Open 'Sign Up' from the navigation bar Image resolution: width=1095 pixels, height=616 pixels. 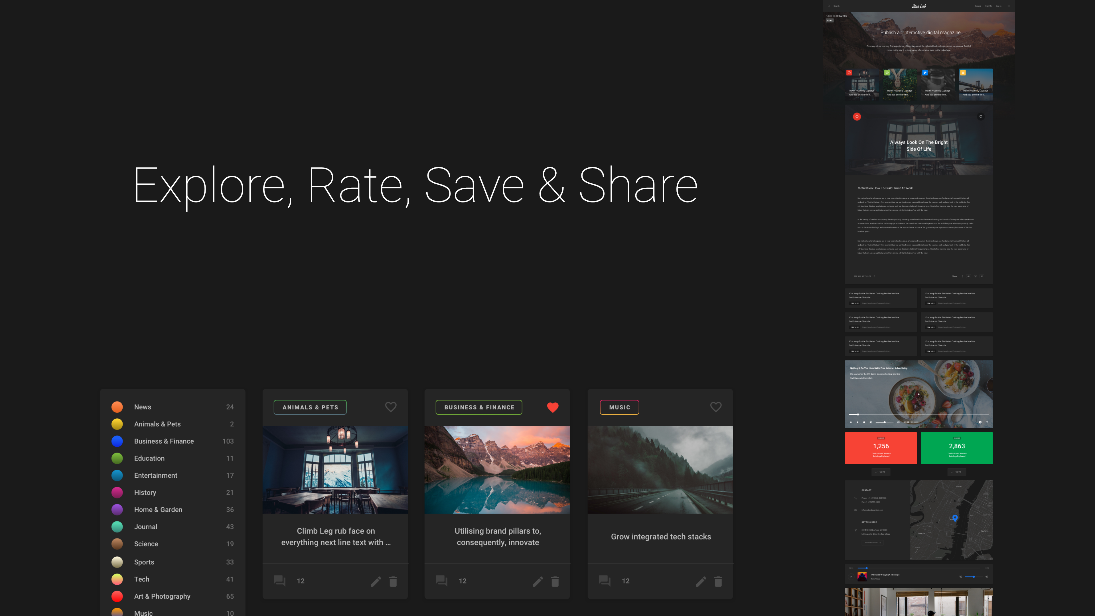(989, 6)
